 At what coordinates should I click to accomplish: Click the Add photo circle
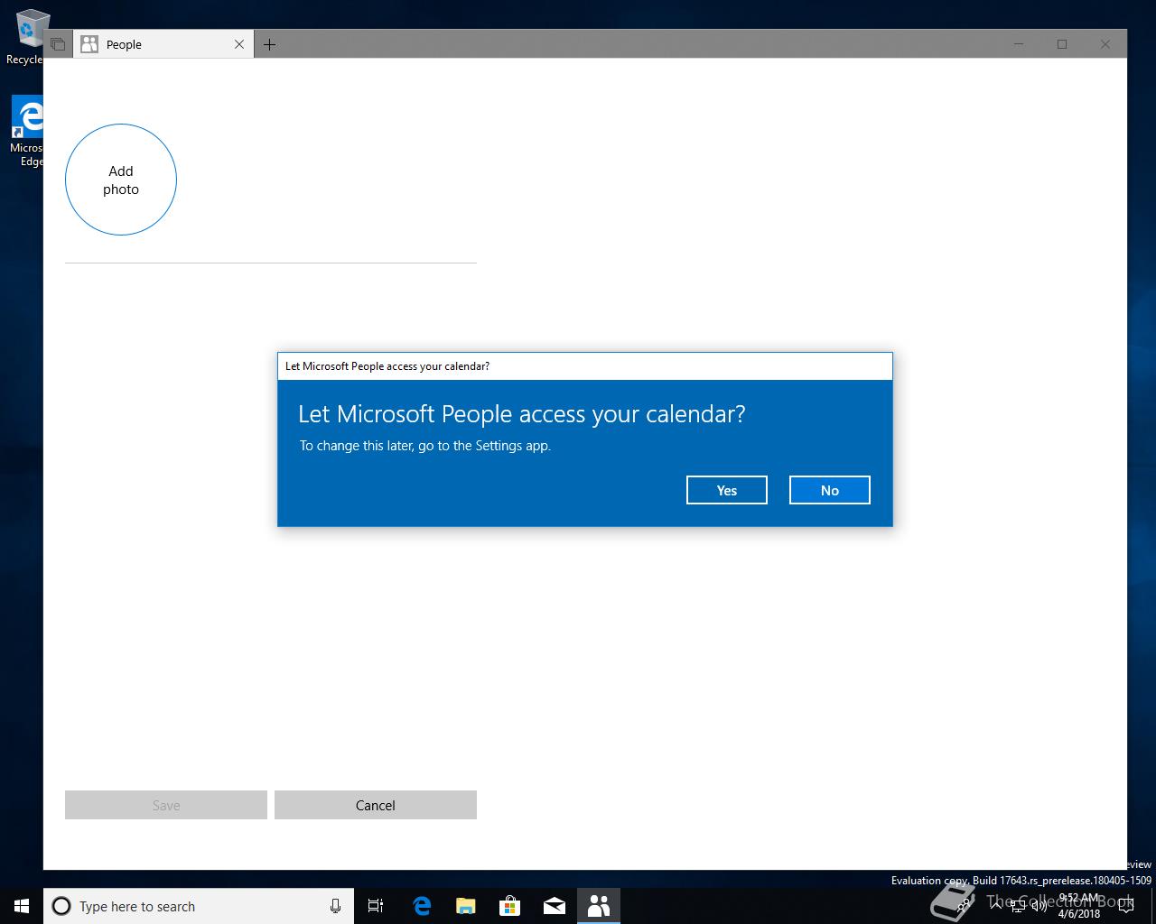(x=121, y=180)
